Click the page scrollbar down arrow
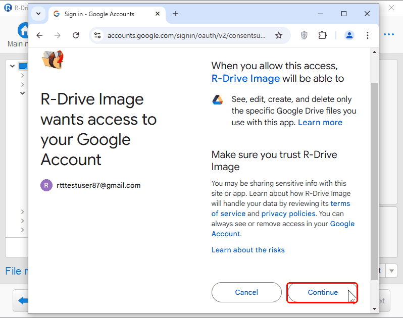Image resolution: width=403 pixels, height=318 pixels. point(375,309)
